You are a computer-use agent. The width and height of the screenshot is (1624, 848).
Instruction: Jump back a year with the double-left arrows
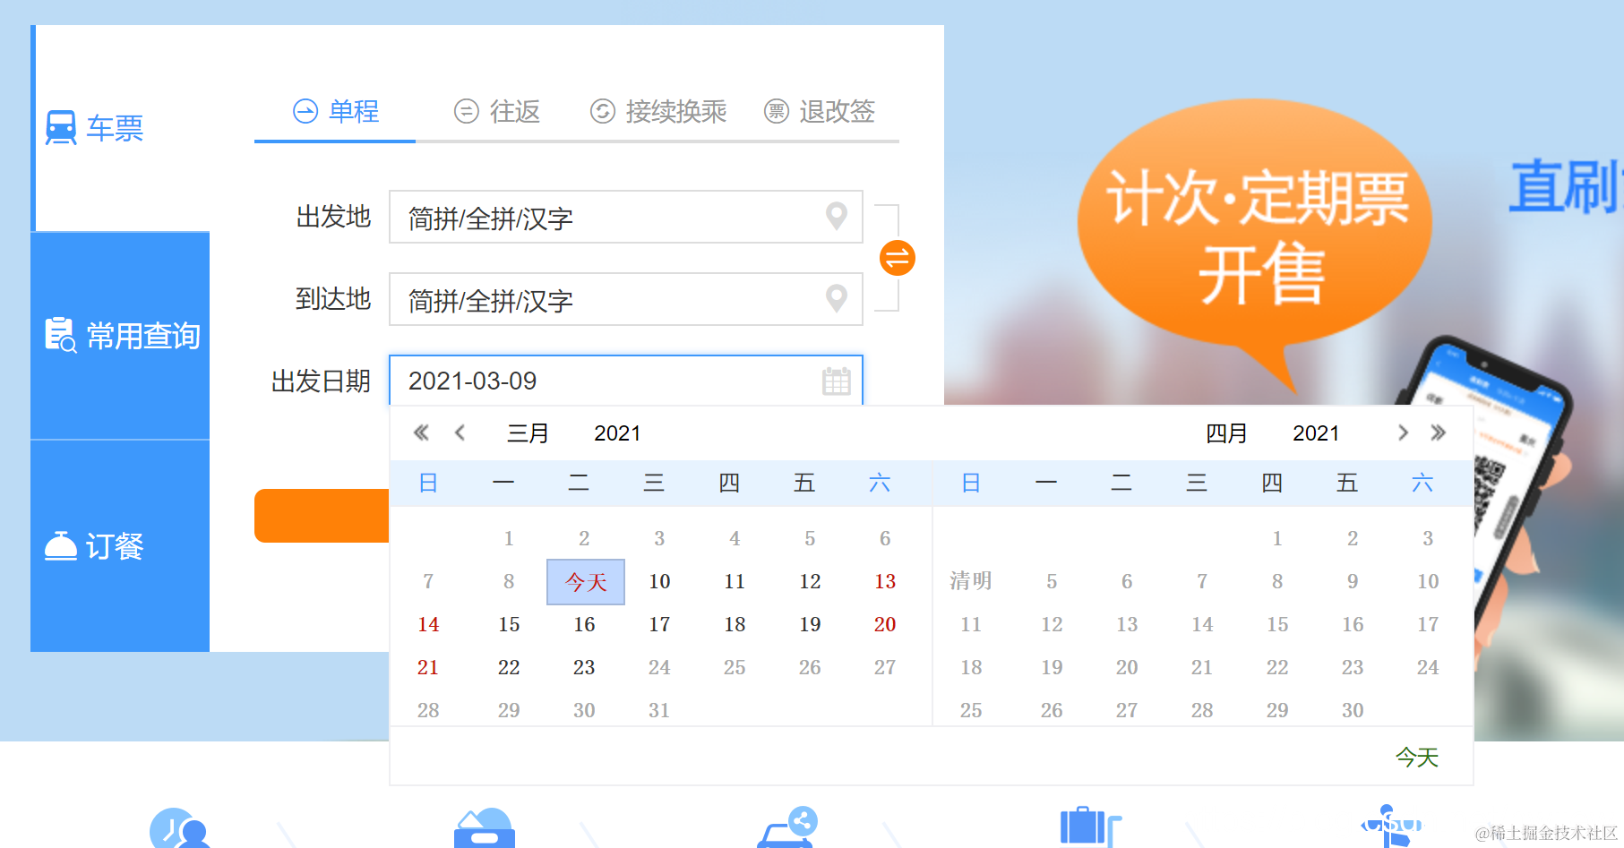click(421, 433)
